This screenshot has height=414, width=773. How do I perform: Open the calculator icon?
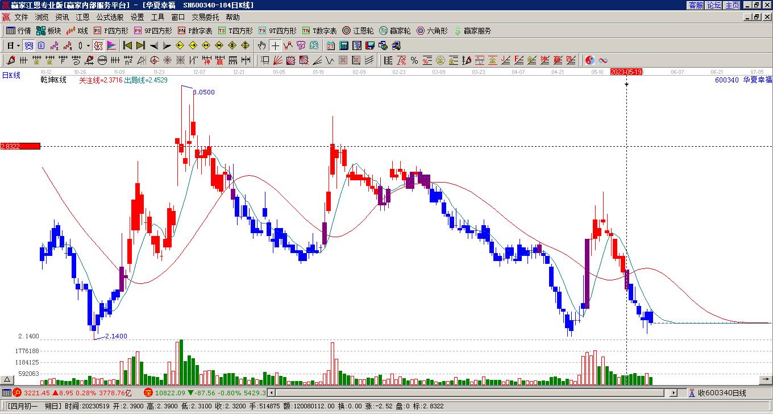344,45
